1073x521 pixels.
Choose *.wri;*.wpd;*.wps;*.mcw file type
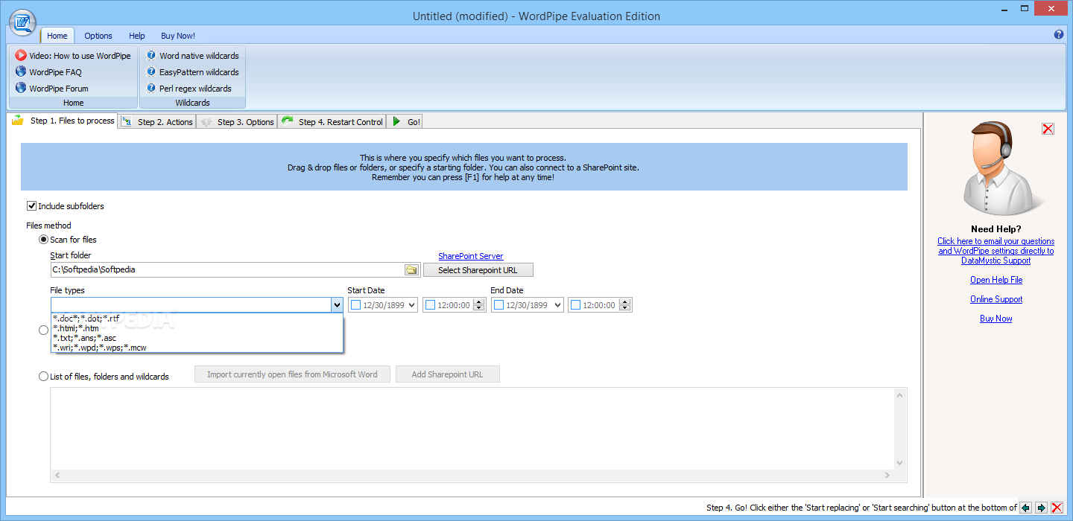click(197, 348)
